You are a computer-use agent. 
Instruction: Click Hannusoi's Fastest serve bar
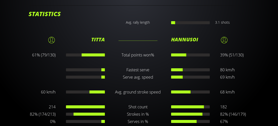click(190, 70)
